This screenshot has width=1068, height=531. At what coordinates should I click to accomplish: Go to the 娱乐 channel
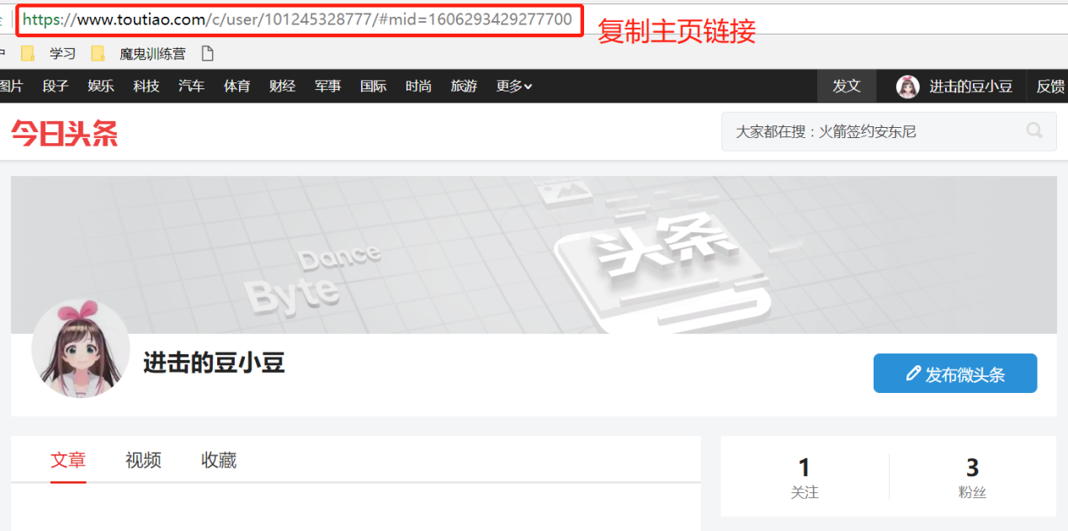point(101,86)
